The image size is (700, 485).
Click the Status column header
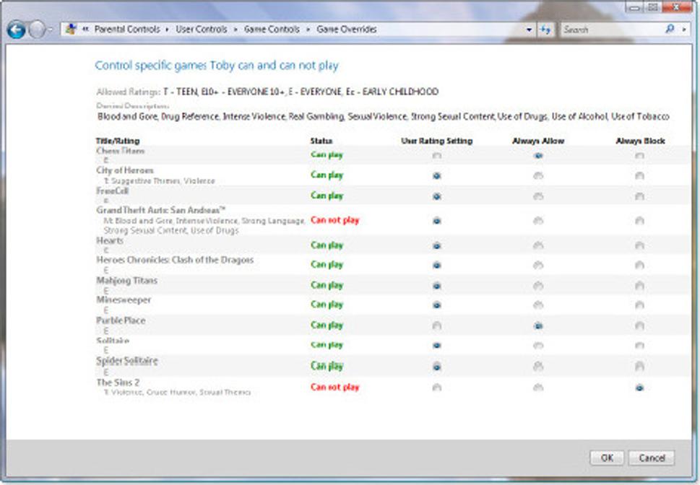click(x=321, y=141)
